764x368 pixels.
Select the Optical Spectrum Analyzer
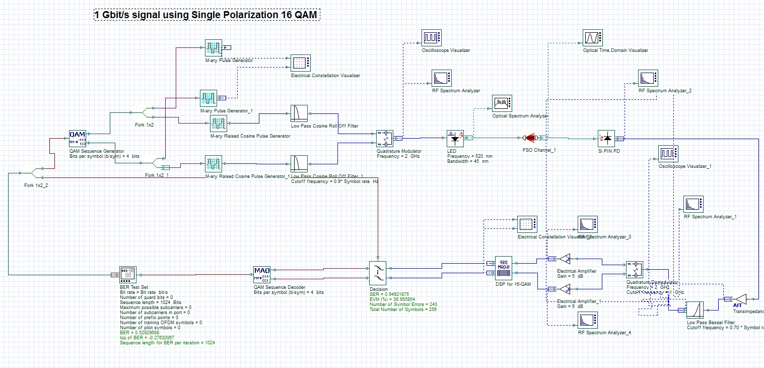[502, 103]
